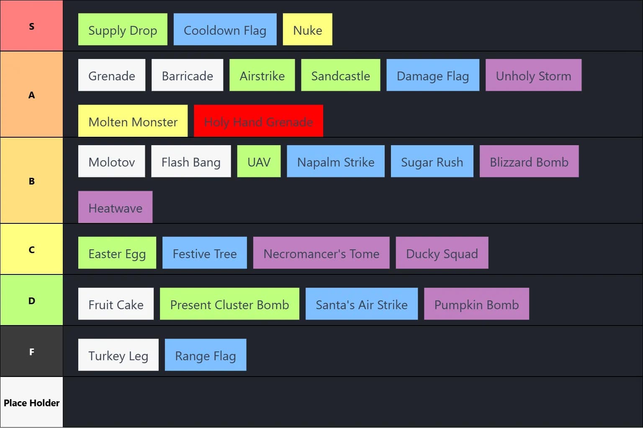
Task: Select the Necromancer's Tome tile
Action: [321, 253]
